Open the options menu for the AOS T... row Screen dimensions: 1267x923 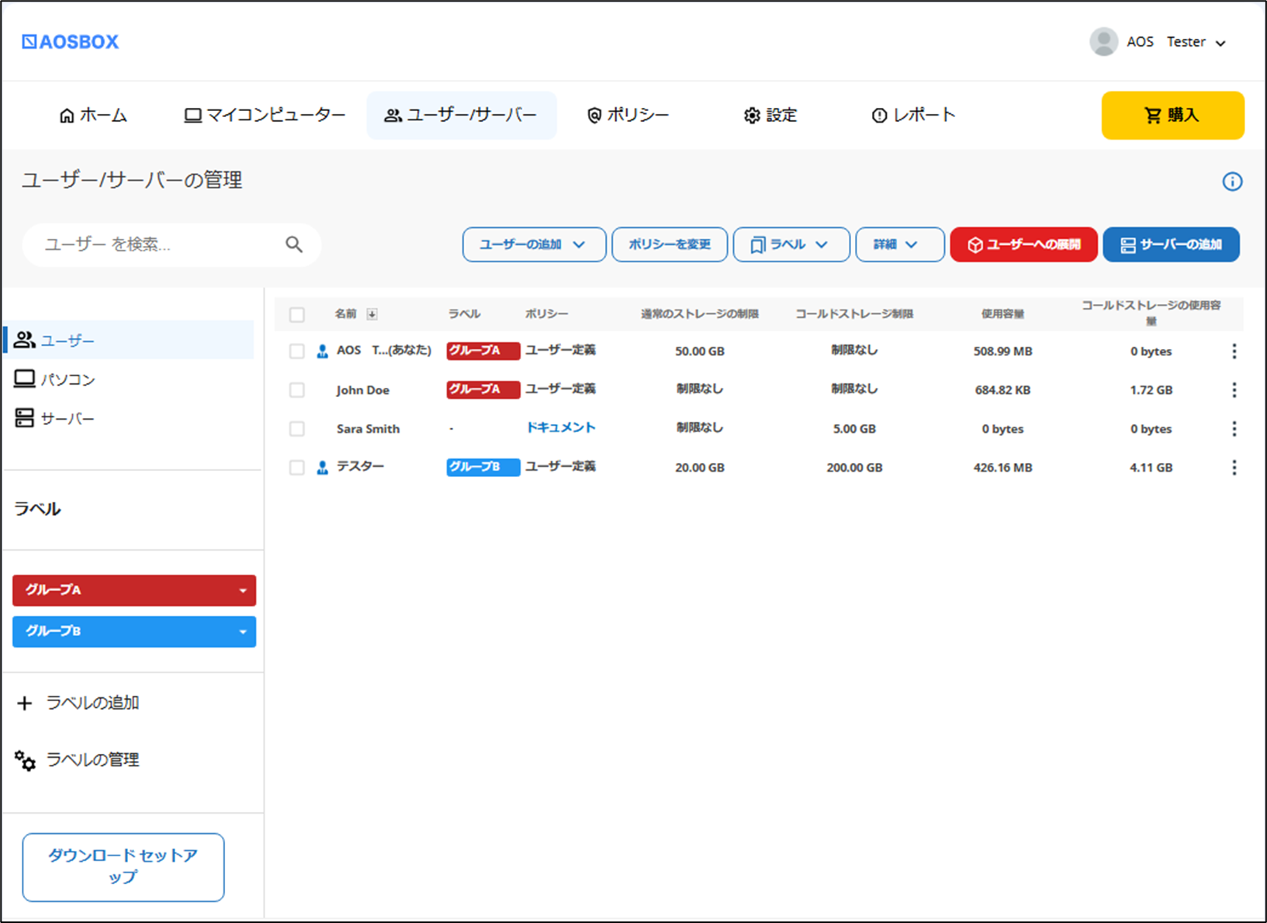[x=1234, y=351]
